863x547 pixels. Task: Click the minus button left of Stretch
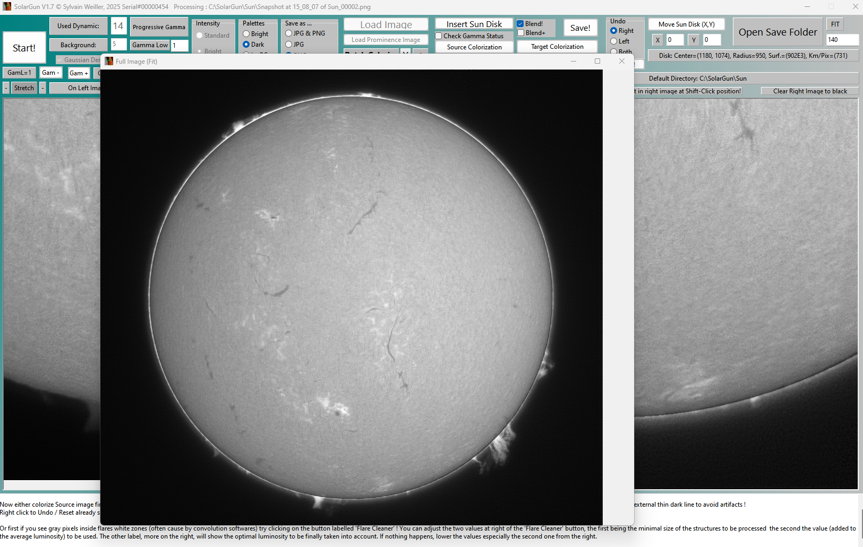point(6,88)
